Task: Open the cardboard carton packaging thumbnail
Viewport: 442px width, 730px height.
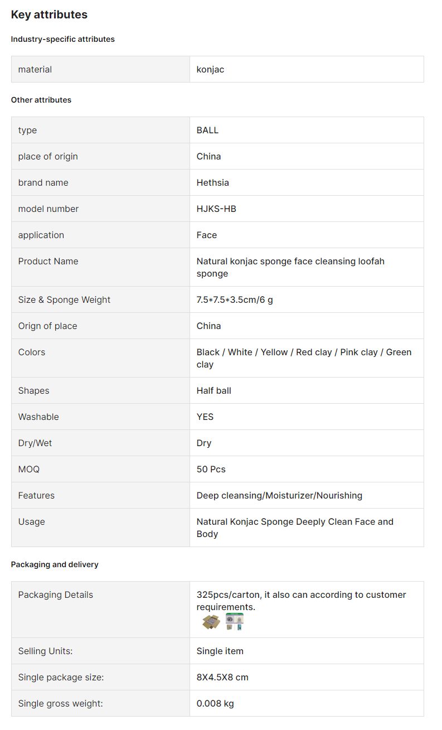Action: click(x=211, y=622)
